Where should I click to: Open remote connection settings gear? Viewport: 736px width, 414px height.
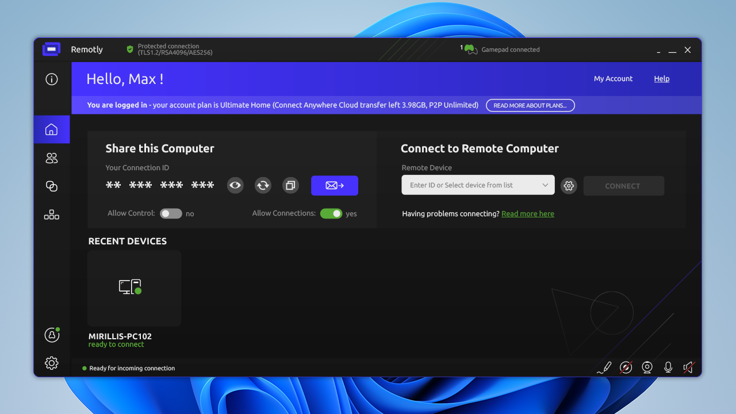[569, 186]
